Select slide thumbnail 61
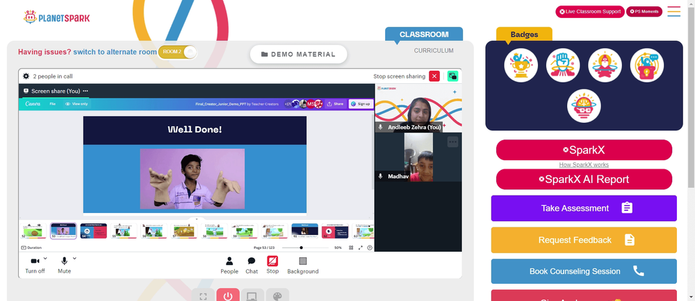Screen dimensions: 695x301 pyautogui.click(x=304, y=231)
